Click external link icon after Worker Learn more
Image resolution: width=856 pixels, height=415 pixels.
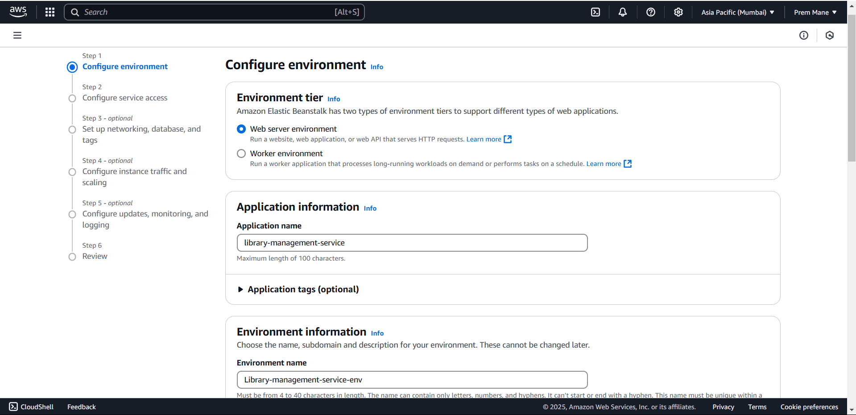point(628,164)
